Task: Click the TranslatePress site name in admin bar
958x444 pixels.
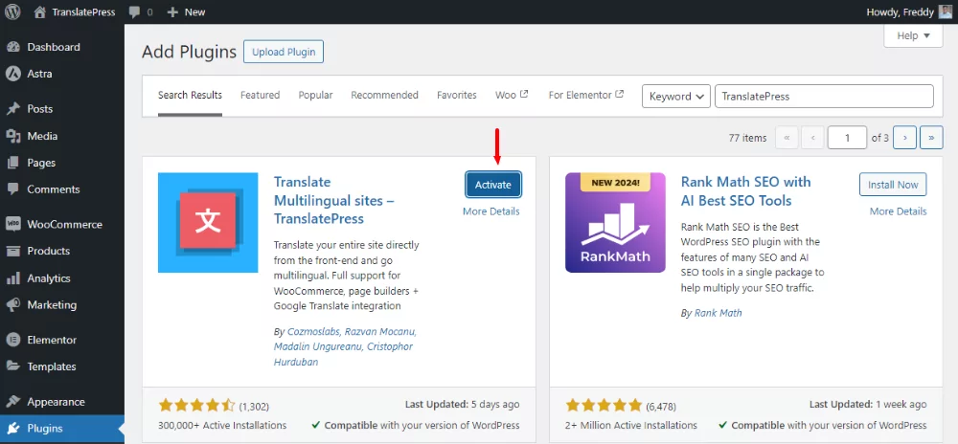Action: [83, 12]
